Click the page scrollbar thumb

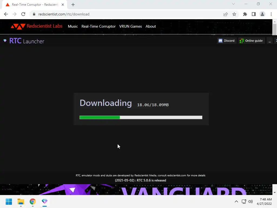click(x=275, y=29)
